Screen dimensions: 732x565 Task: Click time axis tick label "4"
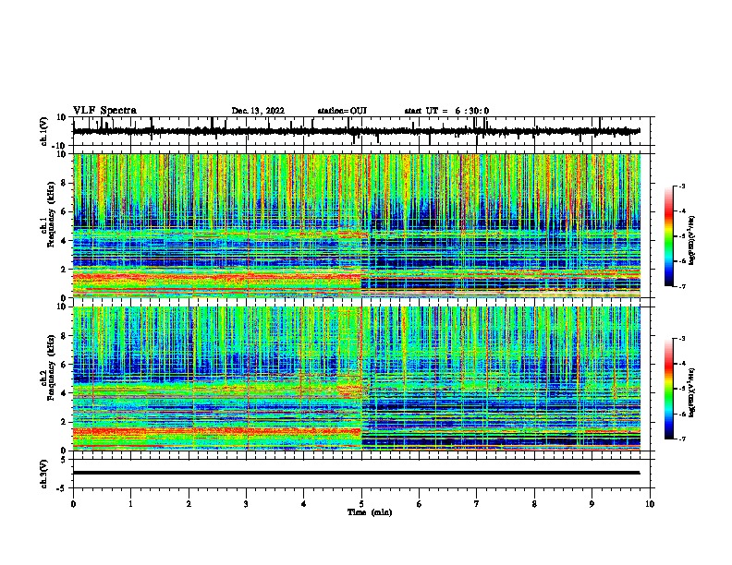tap(304, 504)
